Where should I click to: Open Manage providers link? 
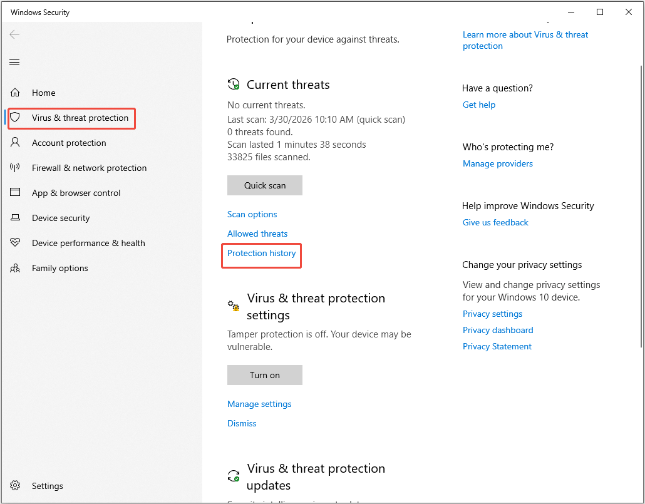pos(498,164)
